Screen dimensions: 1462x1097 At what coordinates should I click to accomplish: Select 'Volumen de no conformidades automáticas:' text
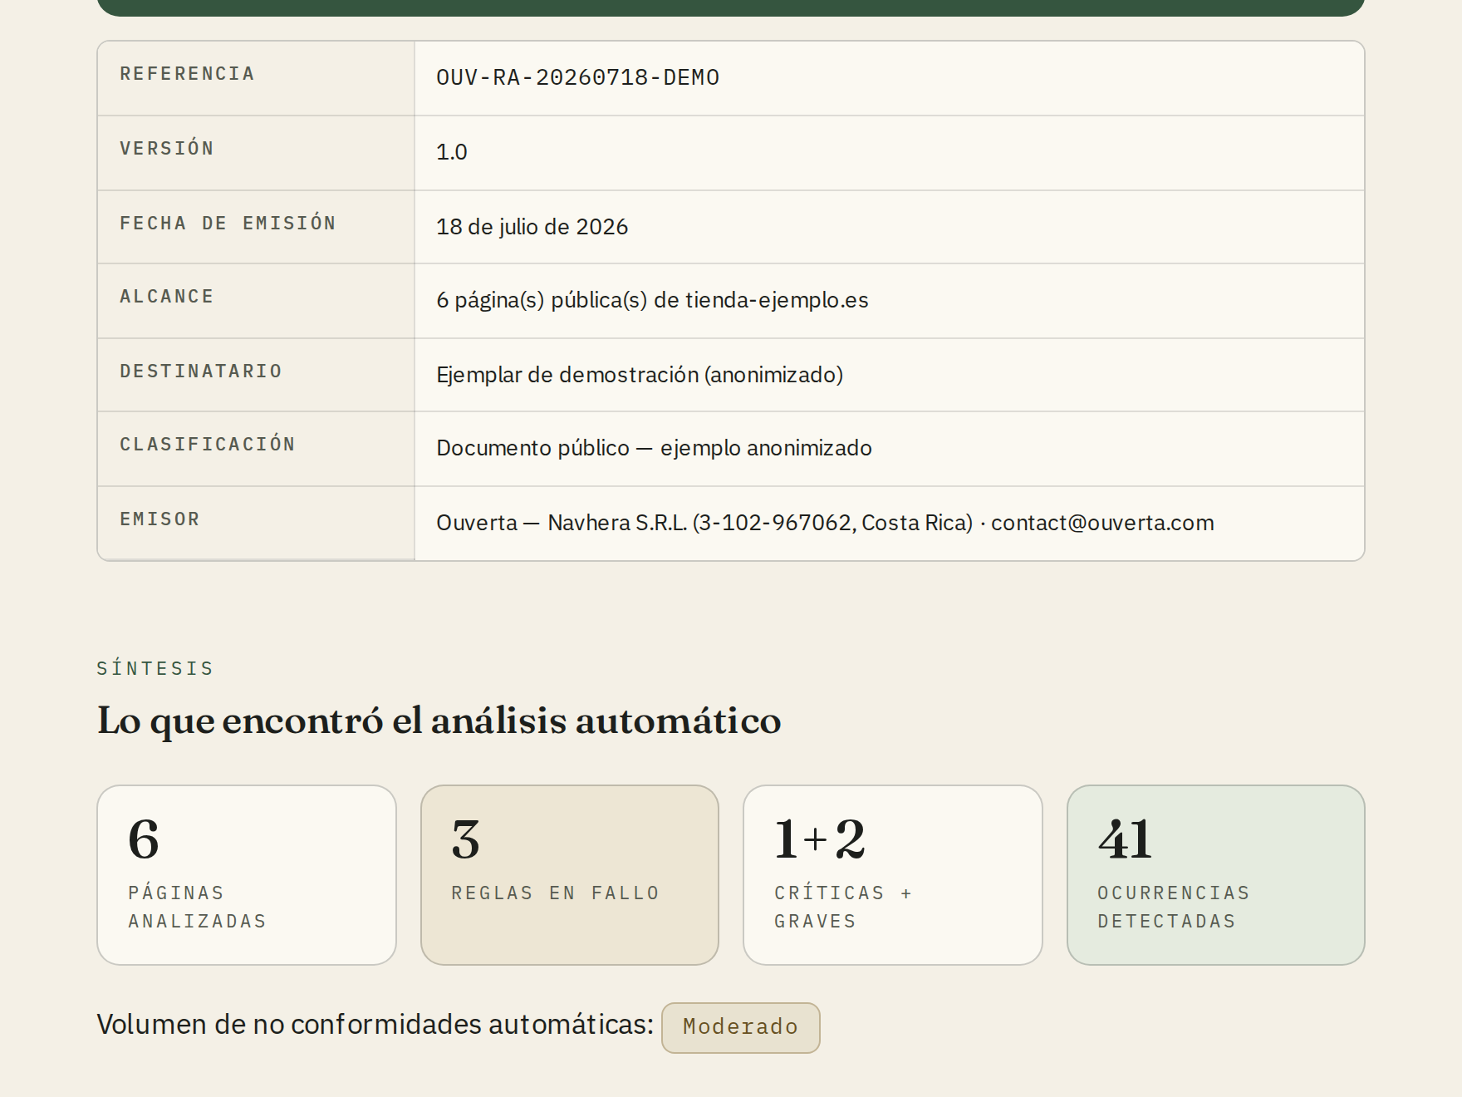[x=375, y=1025]
